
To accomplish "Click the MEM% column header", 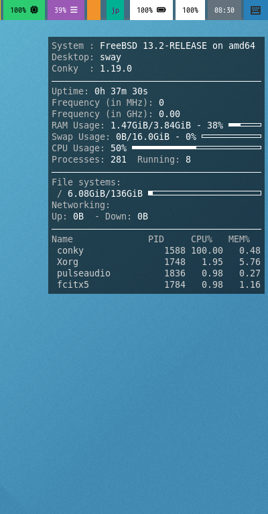I will click(x=239, y=240).
